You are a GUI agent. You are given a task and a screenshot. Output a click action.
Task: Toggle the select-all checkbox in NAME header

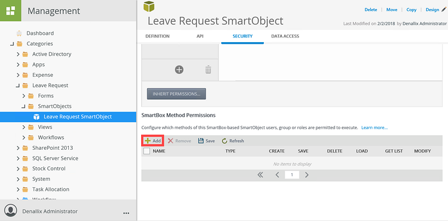147,151
